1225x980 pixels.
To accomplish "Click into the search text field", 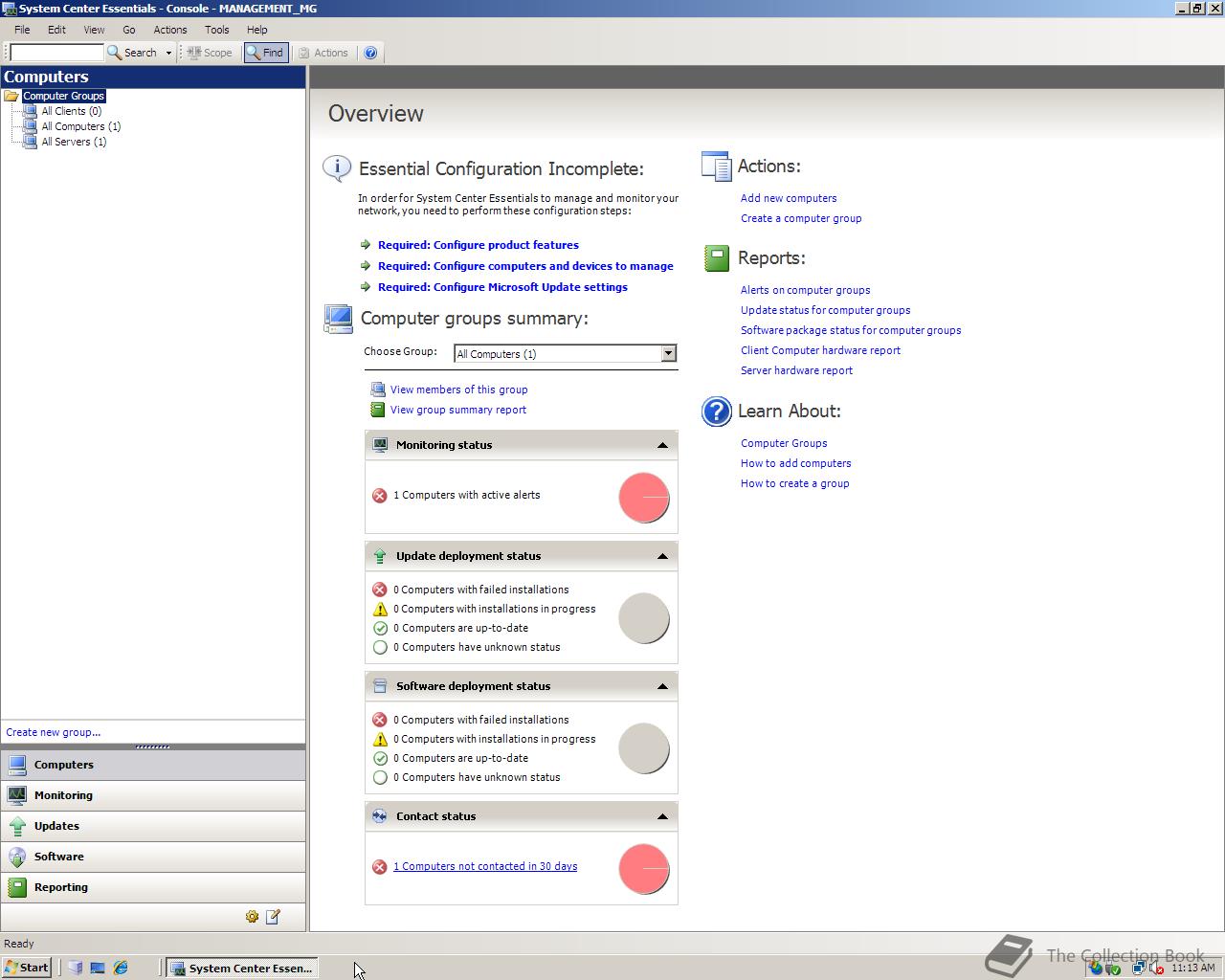I will click(56, 53).
